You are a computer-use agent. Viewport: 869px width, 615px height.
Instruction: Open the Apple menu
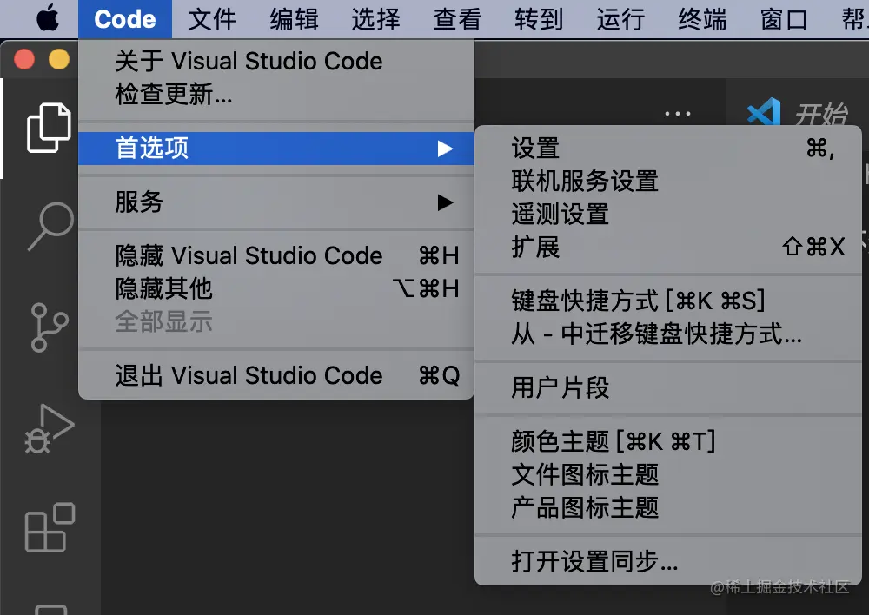48,18
